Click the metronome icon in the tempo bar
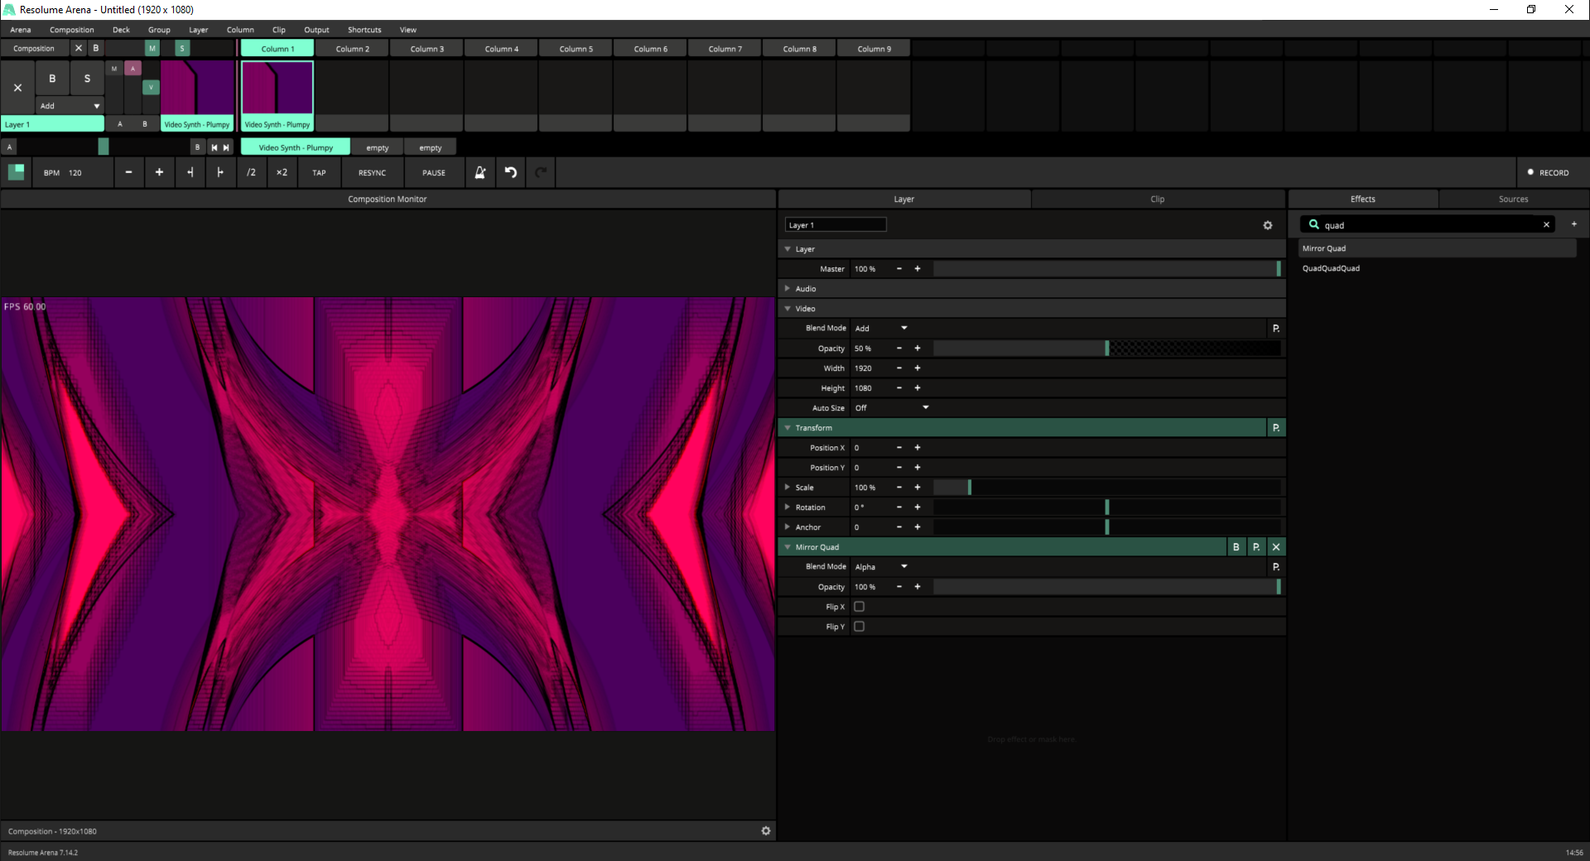This screenshot has height=861, width=1590. [479, 172]
